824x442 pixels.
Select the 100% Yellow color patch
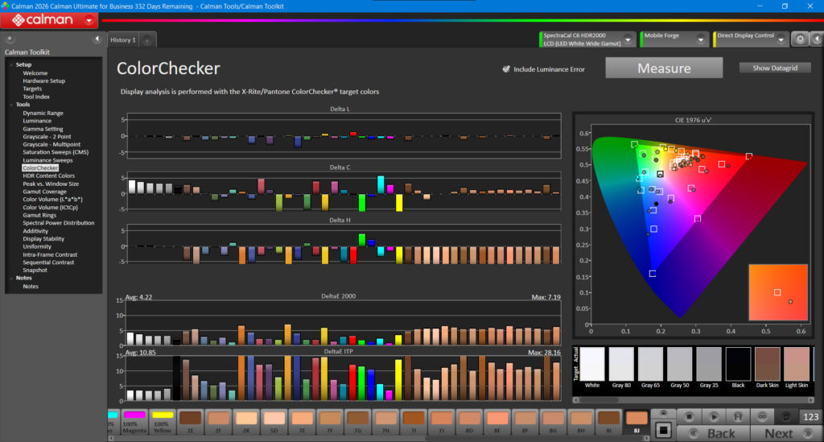coord(163,422)
